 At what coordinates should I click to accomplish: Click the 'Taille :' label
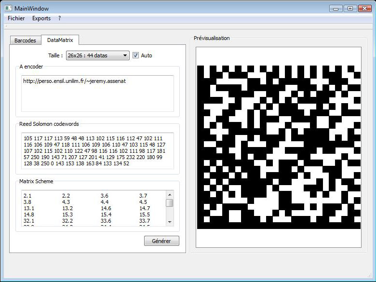coord(55,55)
